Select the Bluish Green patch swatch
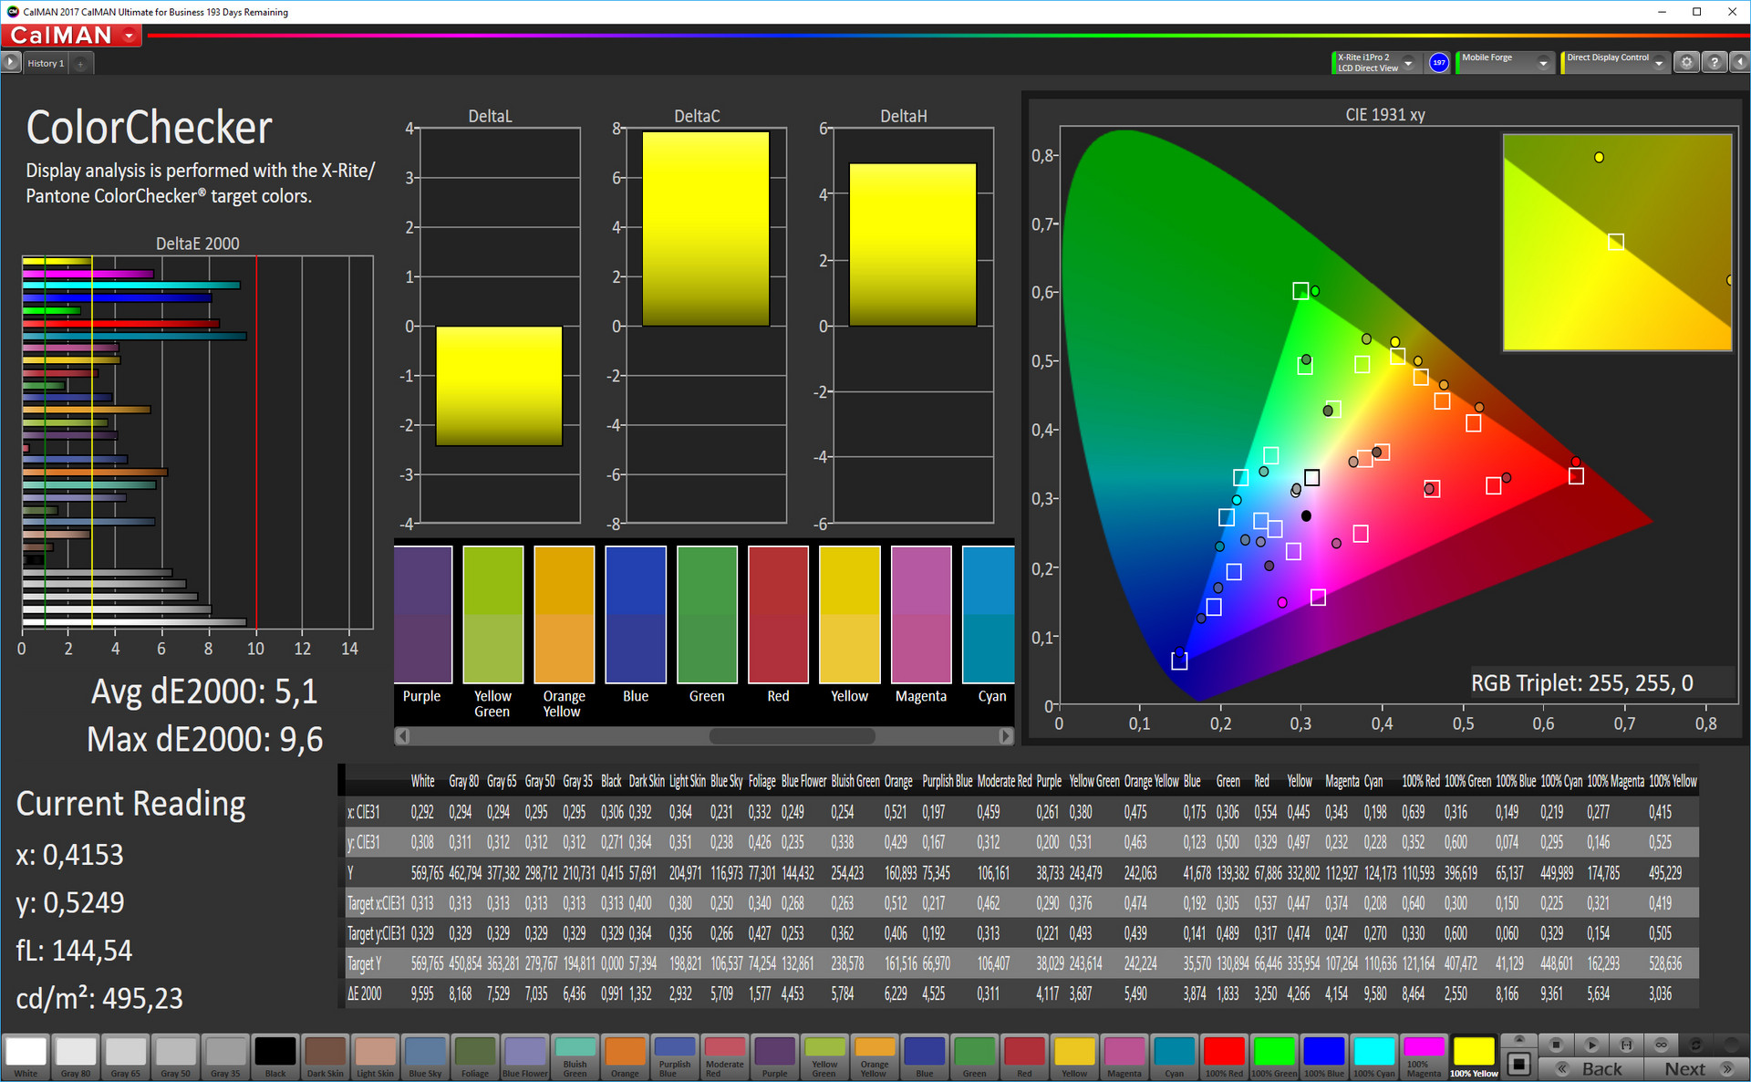Screen dimensions: 1751x1082 [575, 1056]
